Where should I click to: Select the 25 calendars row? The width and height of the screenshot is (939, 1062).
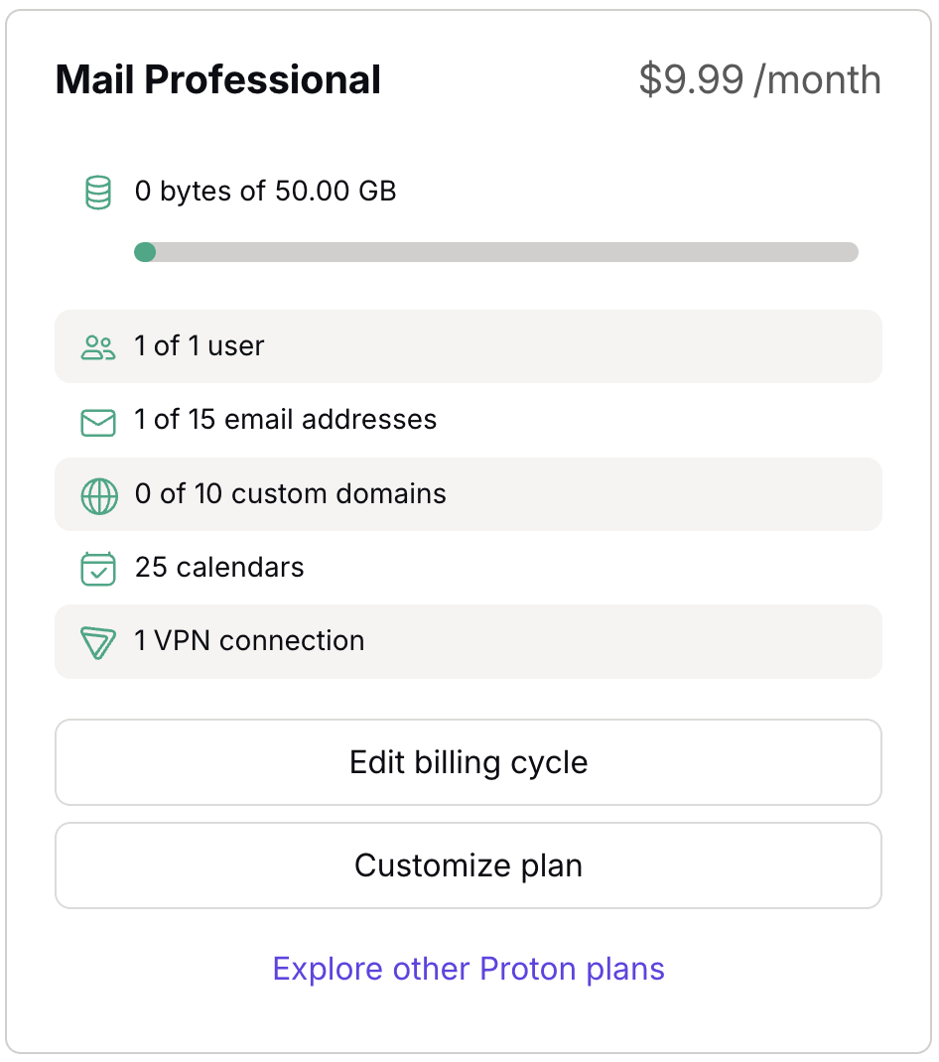tap(469, 568)
